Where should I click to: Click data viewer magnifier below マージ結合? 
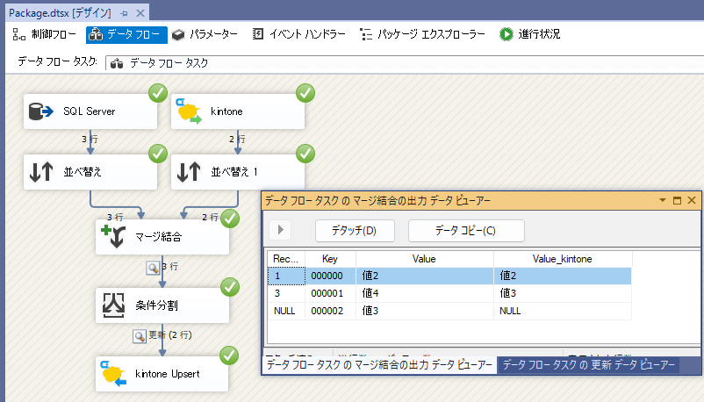point(152,267)
